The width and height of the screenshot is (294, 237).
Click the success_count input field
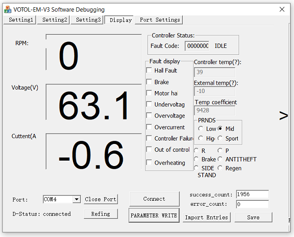(x=252, y=194)
